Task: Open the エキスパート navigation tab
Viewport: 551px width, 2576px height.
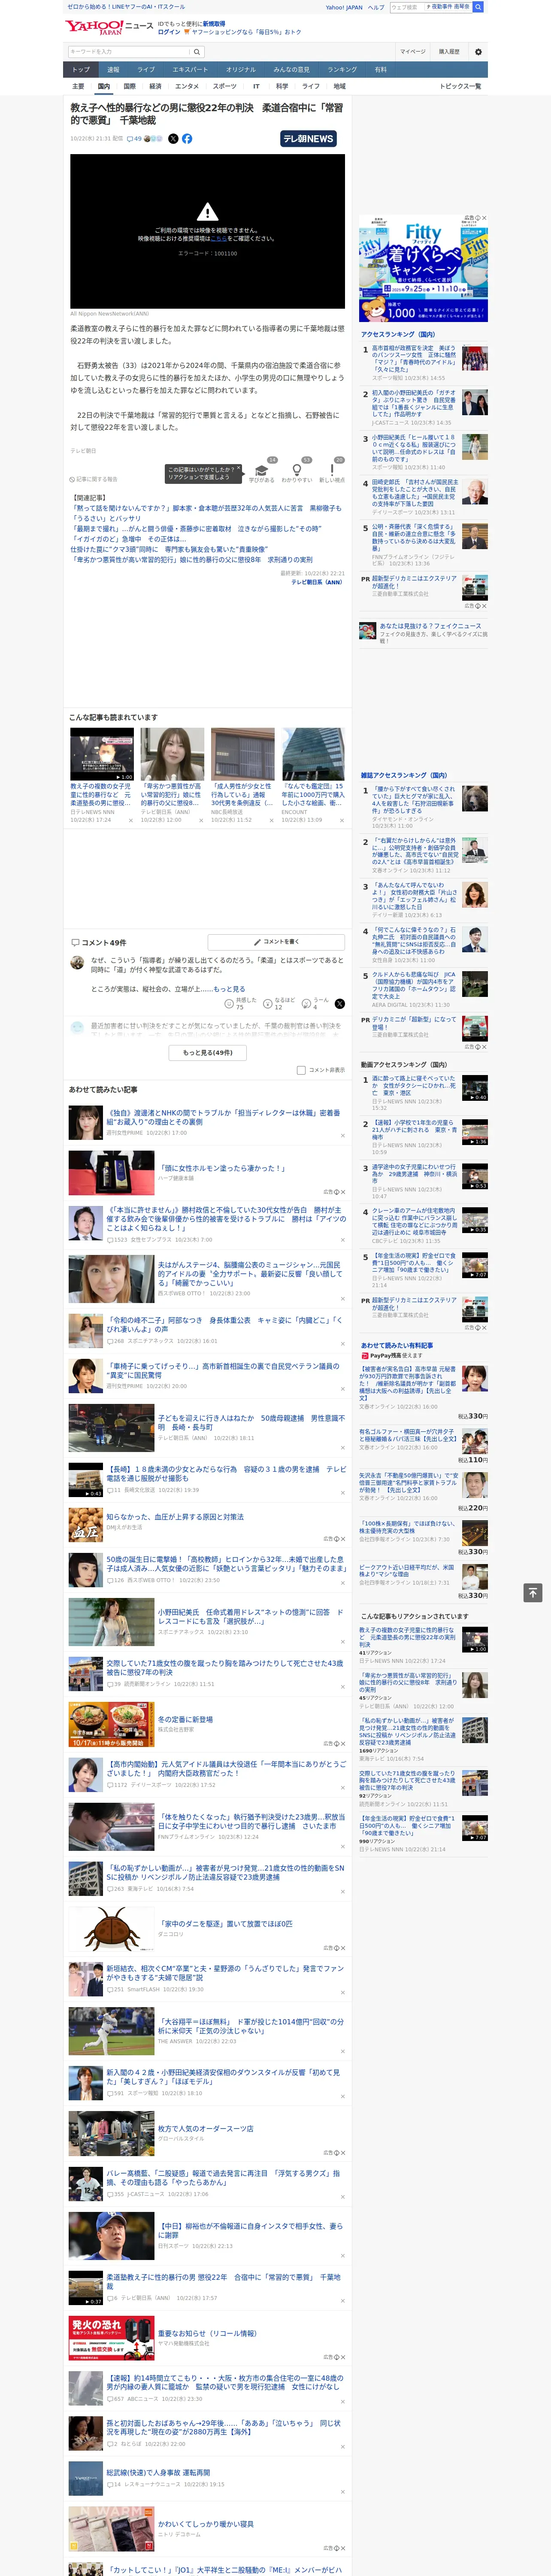Action: pos(190,69)
